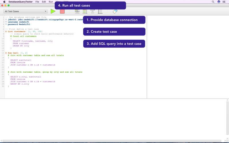Click '# Join with customer table and sum all totals' comment
The image size is (229, 143).
pyautogui.click(x=36, y=55)
